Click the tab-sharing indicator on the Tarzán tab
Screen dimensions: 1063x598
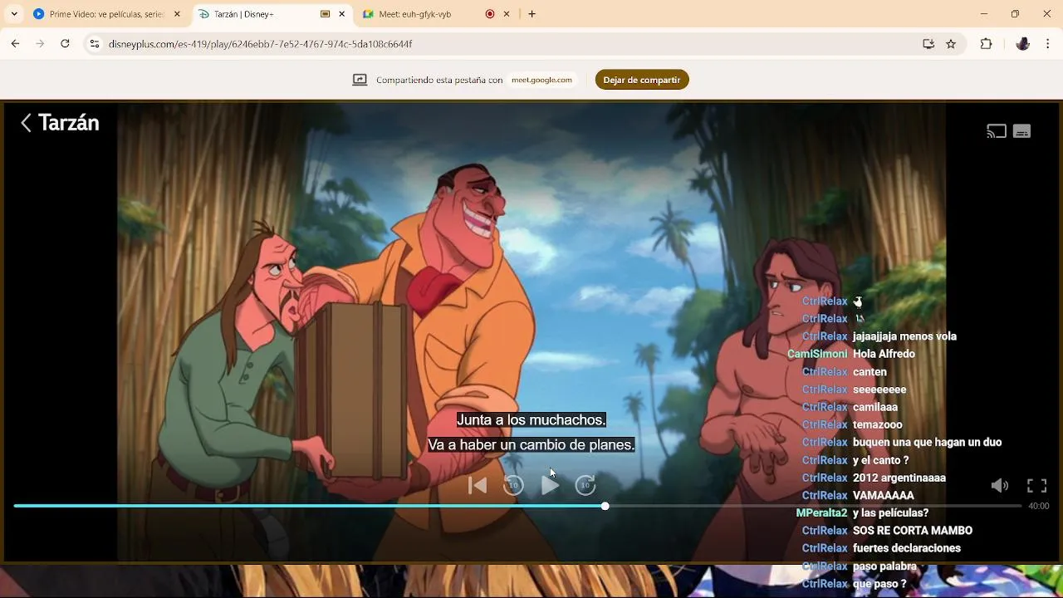pyautogui.click(x=326, y=14)
